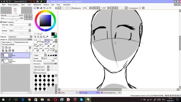Create a new linework layer
181x102 pixels.
6,48
